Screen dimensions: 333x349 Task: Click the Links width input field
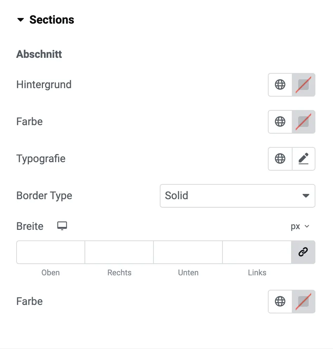tap(257, 252)
